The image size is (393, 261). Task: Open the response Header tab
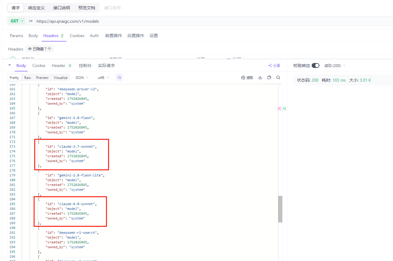[x=62, y=65]
